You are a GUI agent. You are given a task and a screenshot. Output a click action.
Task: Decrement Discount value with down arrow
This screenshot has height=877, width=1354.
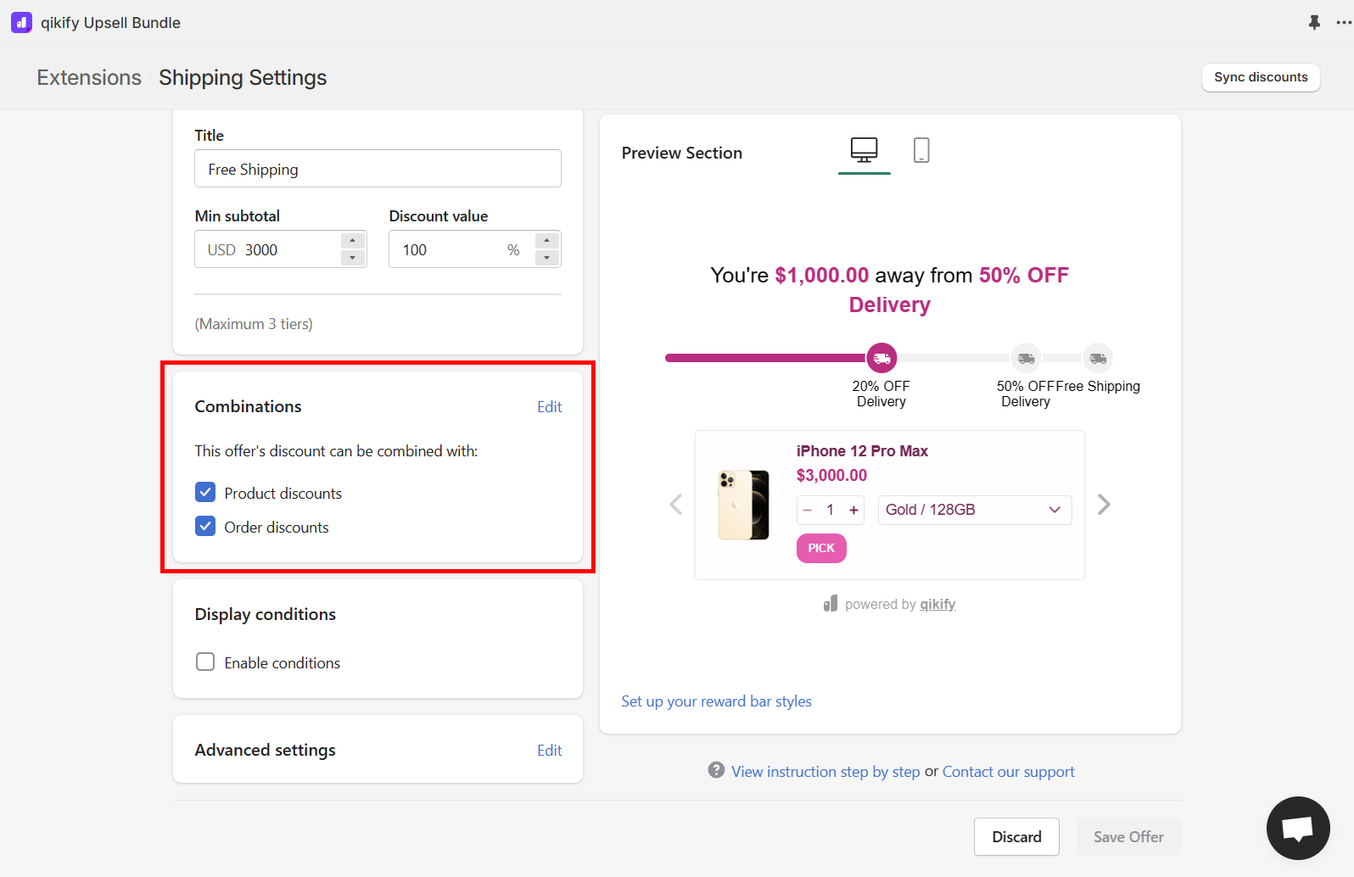(547, 258)
